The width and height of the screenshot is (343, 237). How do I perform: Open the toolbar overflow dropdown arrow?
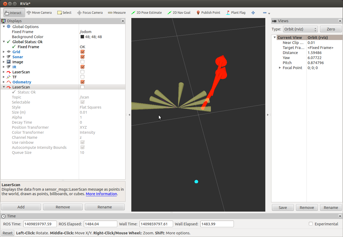[x=269, y=14]
